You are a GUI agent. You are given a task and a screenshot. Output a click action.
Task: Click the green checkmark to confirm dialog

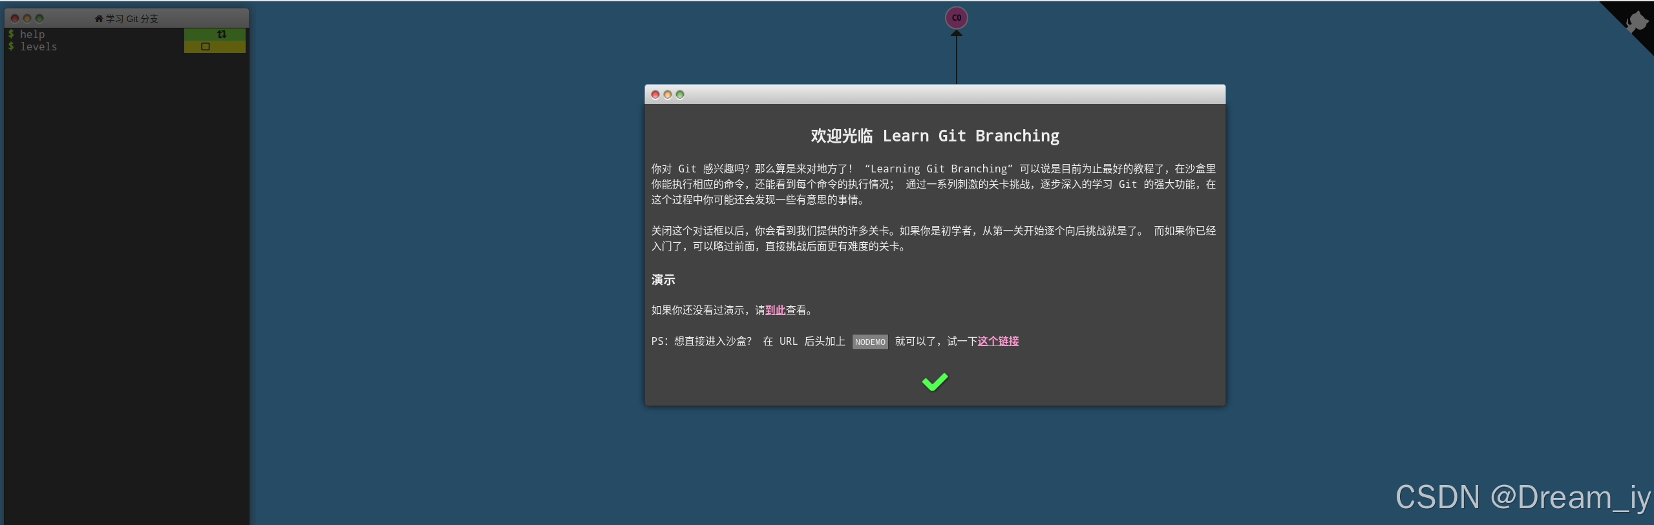(x=935, y=382)
